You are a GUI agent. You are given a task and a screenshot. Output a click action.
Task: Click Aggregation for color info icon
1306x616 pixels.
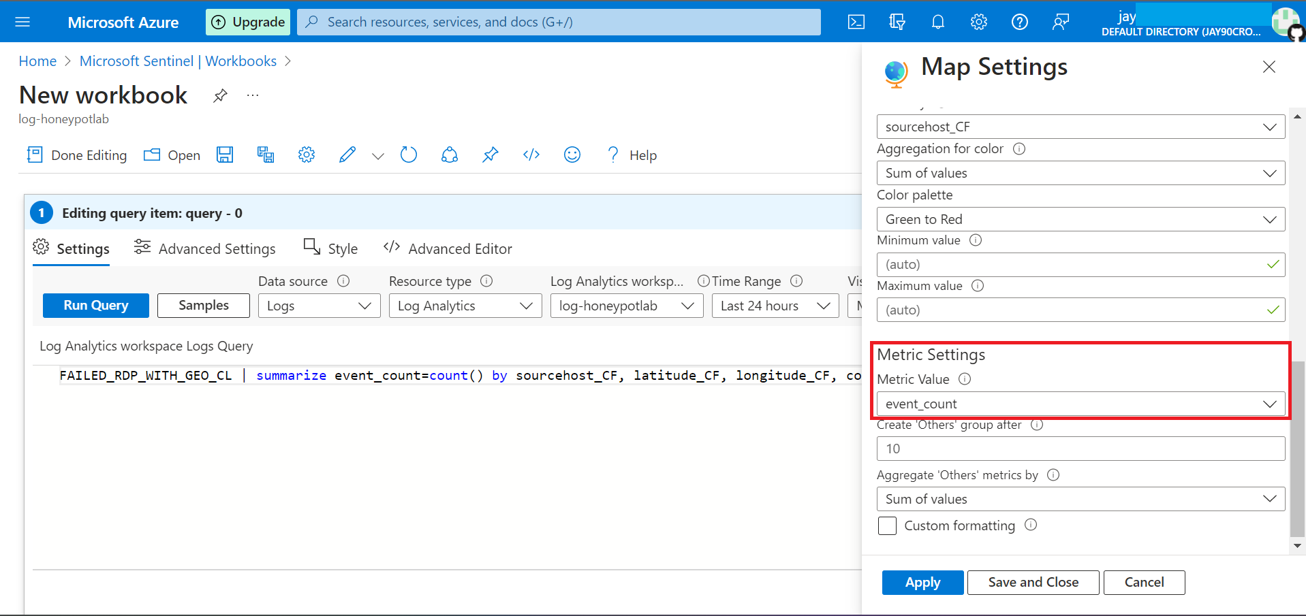[1019, 148]
